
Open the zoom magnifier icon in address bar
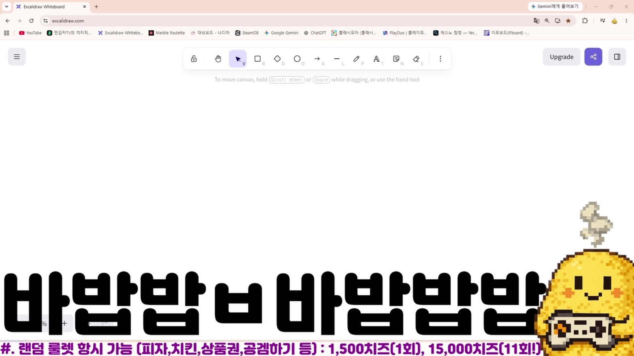[x=547, y=21]
